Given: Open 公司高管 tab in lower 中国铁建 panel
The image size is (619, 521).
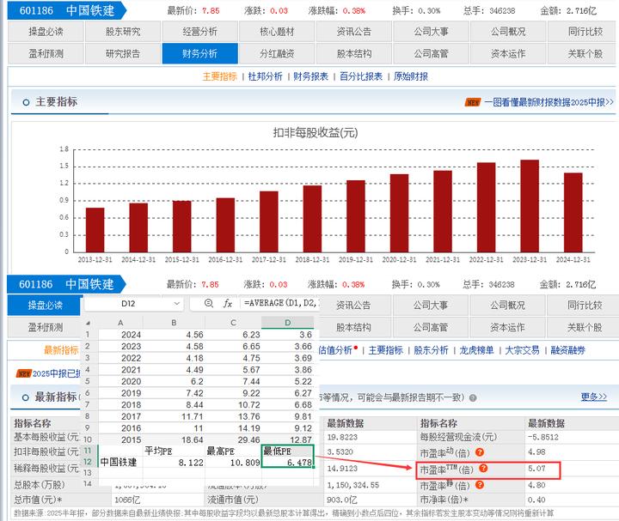Looking at the screenshot, I should [431, 328].
